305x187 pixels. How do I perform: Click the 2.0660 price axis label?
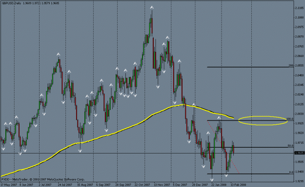point(299,56)
